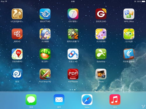The image size is (146, 109).
Task: Open Messages in the dock
Action: point(31,100)
